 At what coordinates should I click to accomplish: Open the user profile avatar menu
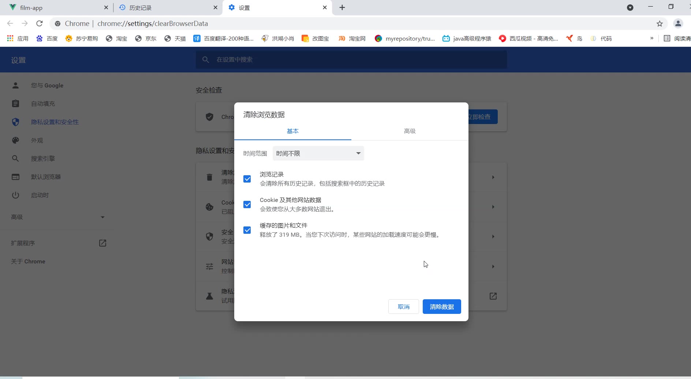tap(678, 23)
